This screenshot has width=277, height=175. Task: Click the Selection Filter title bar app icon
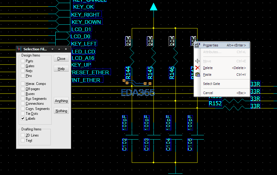click(19, 49)
